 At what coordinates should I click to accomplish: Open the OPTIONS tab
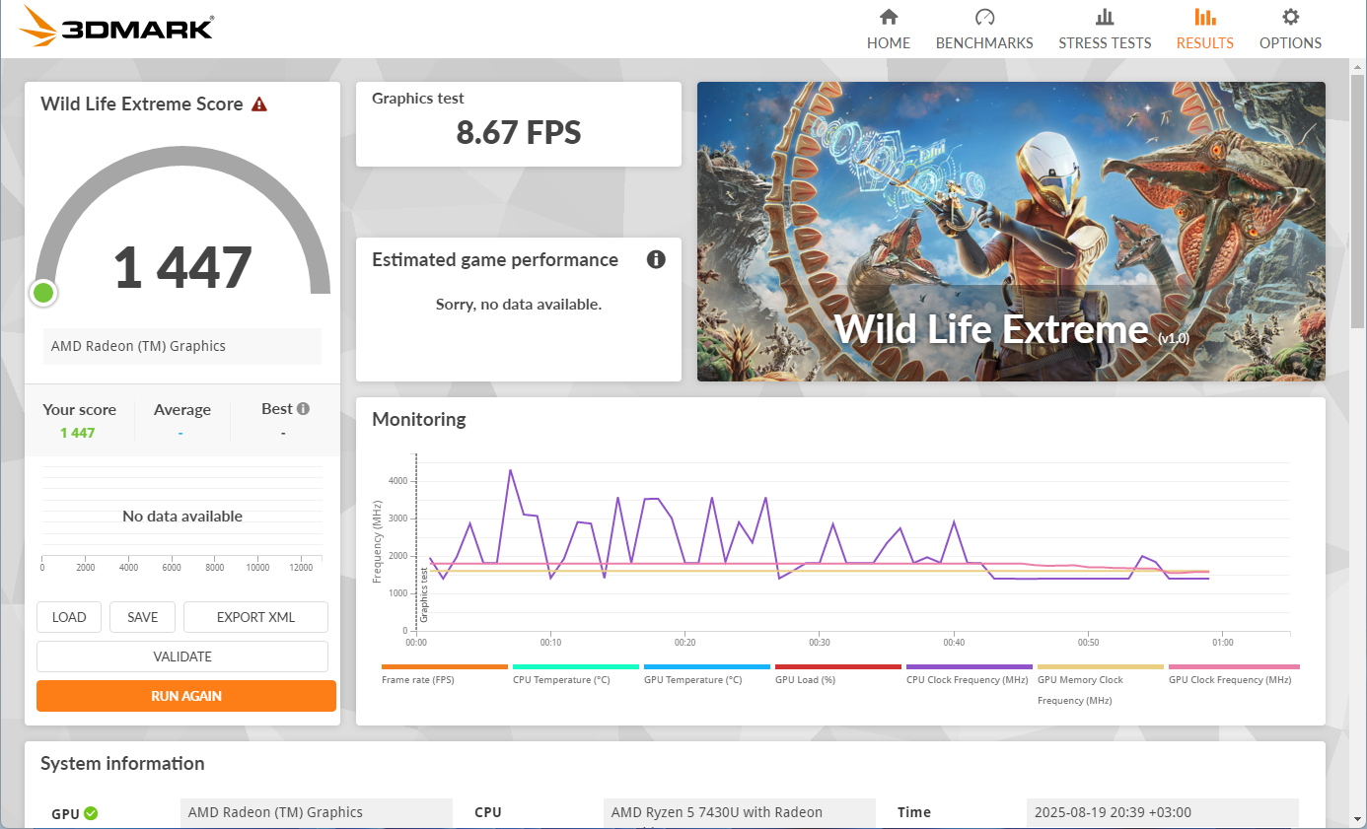point(1290,30)
